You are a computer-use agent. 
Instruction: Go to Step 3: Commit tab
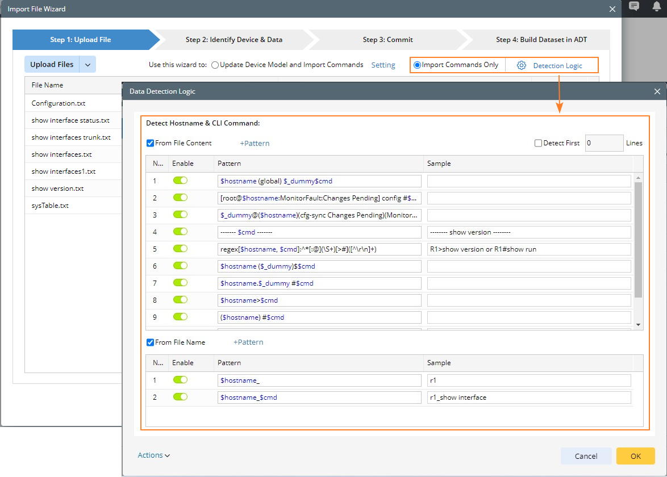pos(387,40)
